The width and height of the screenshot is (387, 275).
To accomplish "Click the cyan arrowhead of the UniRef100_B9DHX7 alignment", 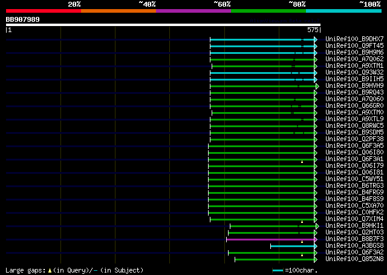I will (x=316, y=39).
